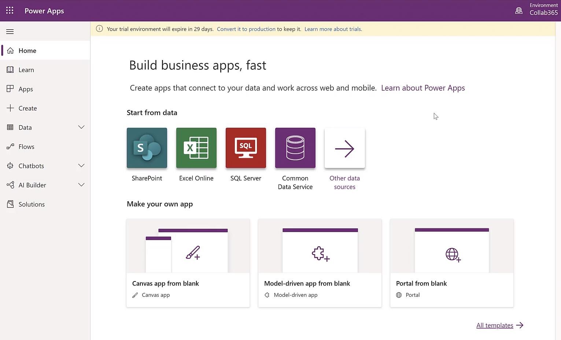Image resolution: width=561 pixels, height=340 pixels.
Task: Collapse the left navigation hamburger menu
Action: (x=10, y=31)
